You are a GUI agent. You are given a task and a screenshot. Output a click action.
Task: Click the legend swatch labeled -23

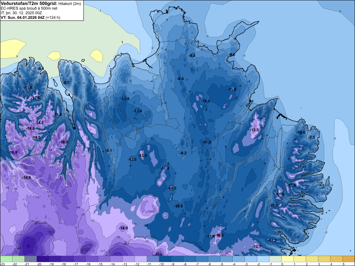pos(6,259)
